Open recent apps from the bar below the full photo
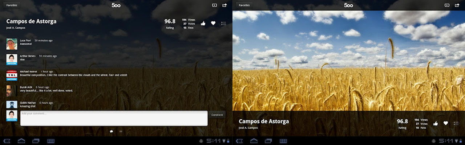 [x=268, y=141]
